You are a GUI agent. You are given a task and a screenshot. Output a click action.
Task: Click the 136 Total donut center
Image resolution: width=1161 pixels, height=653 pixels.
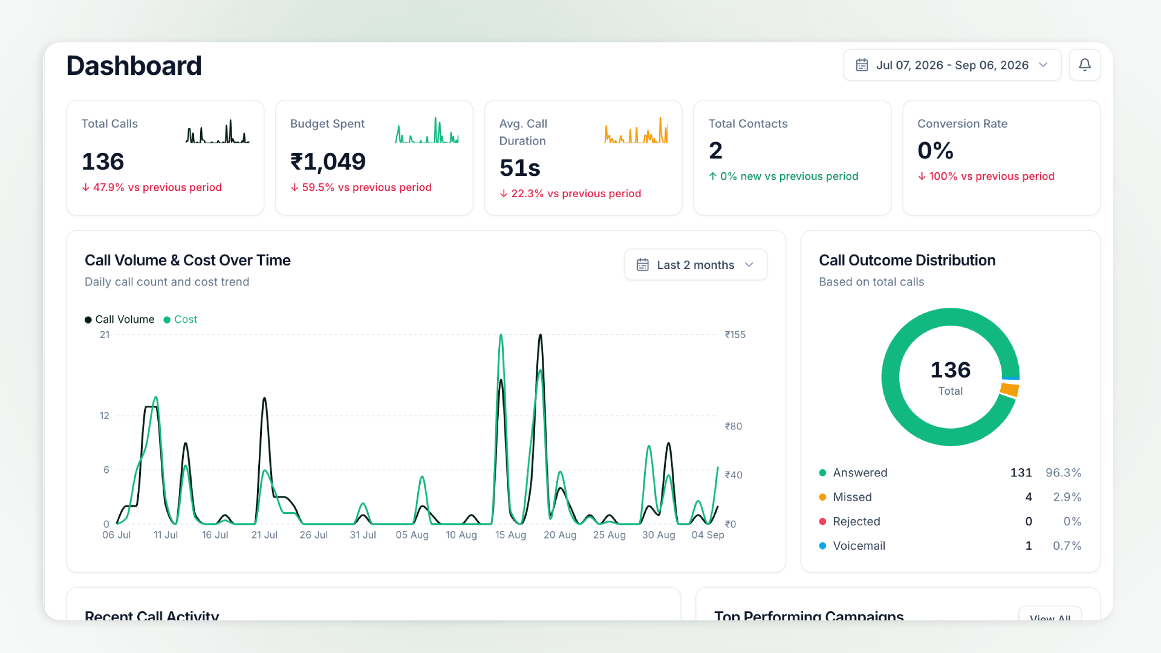(951, 377)
